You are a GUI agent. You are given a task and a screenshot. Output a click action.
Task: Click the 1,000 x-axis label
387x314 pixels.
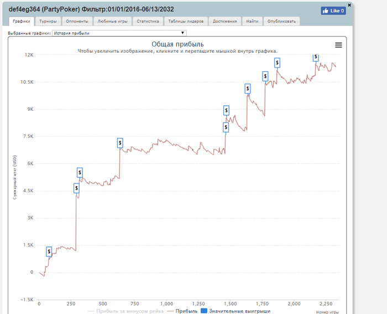coord(166,303)
